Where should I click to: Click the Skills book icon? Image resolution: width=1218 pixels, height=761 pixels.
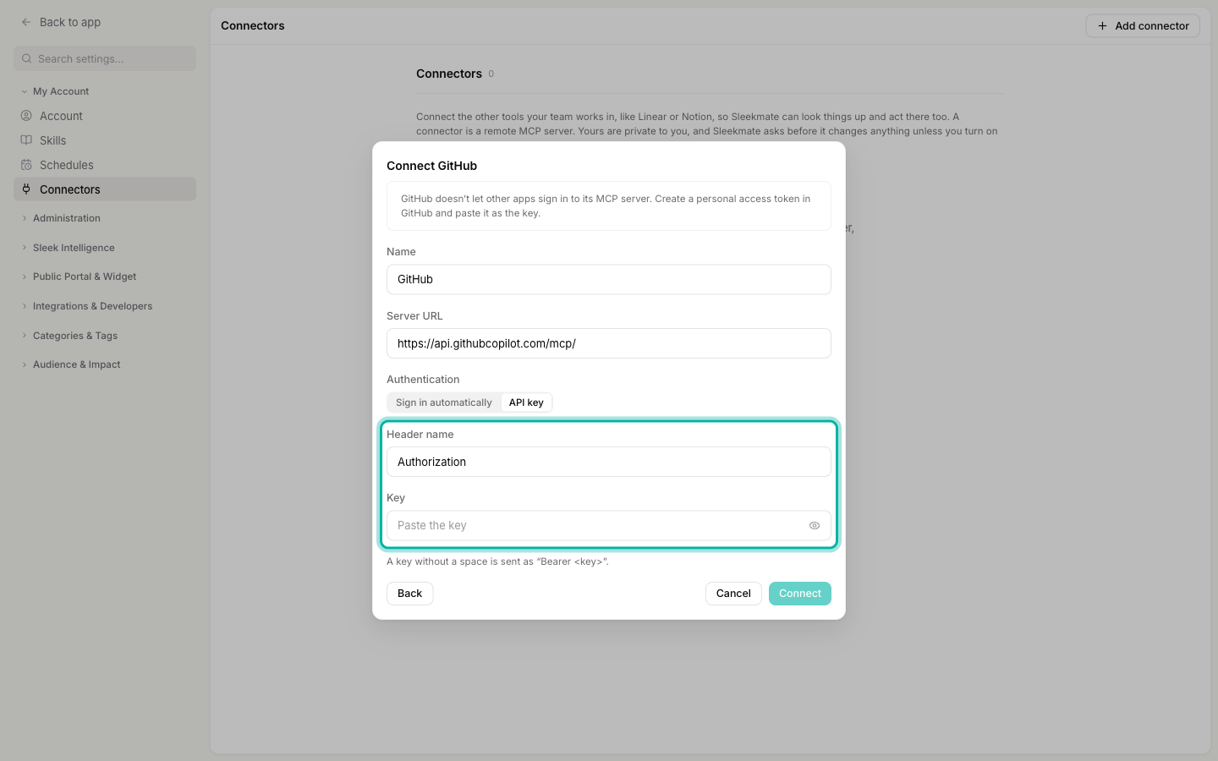point(26,140)
